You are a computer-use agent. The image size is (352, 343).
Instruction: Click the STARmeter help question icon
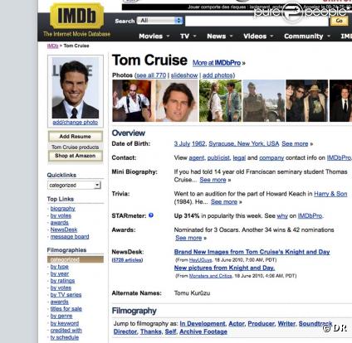point(151,215)
